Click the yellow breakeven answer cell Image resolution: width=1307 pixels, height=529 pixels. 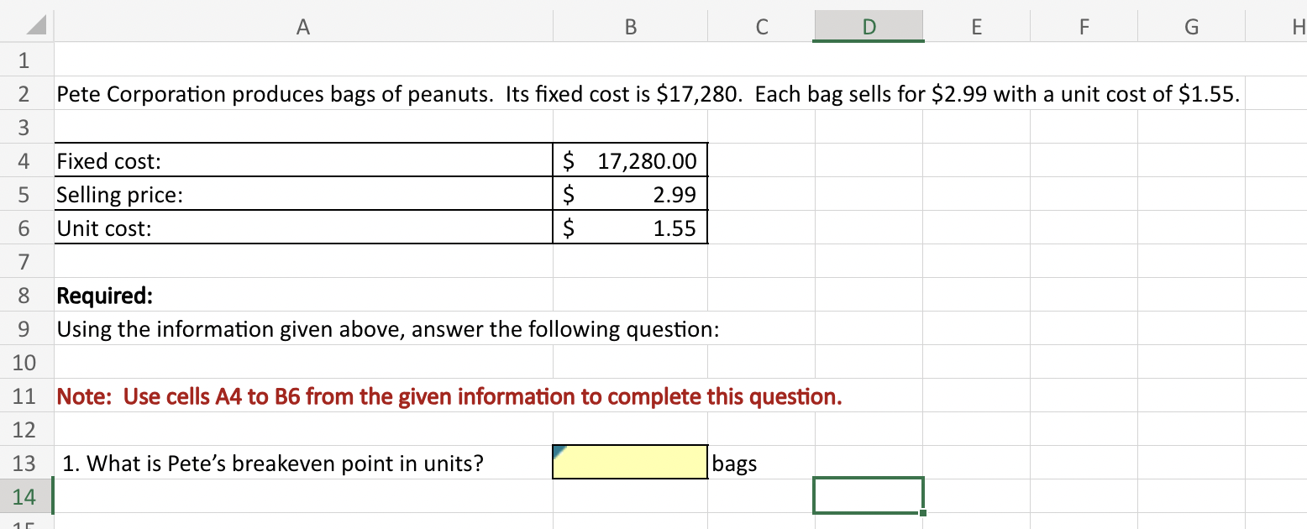tap(629, 462)
